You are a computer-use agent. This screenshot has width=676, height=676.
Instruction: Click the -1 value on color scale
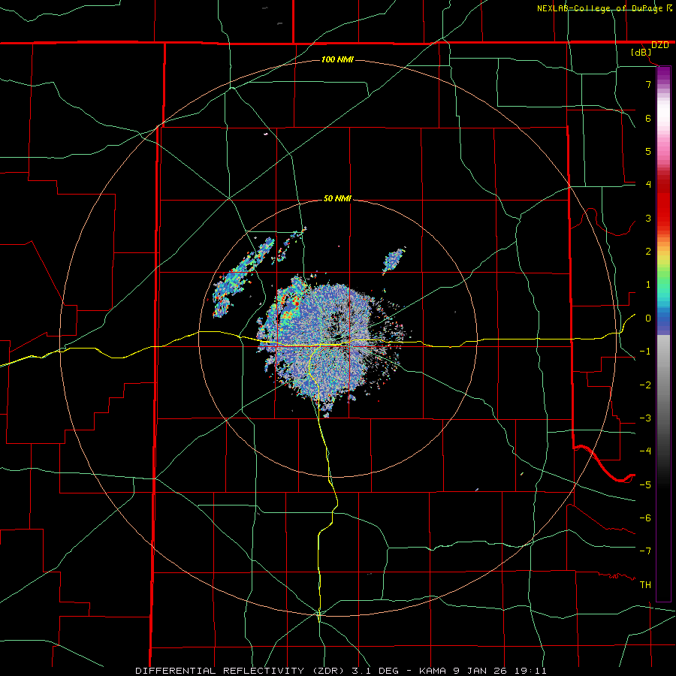(645, 352)
